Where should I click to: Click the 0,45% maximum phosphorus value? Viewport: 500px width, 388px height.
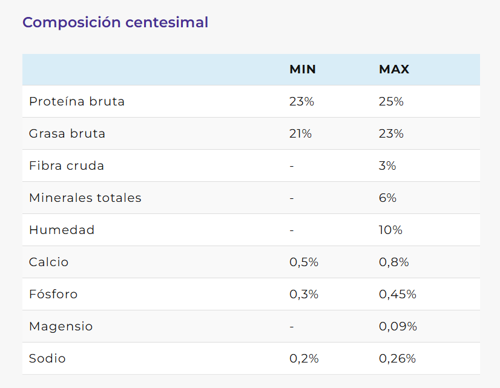(x=398, y=294)
